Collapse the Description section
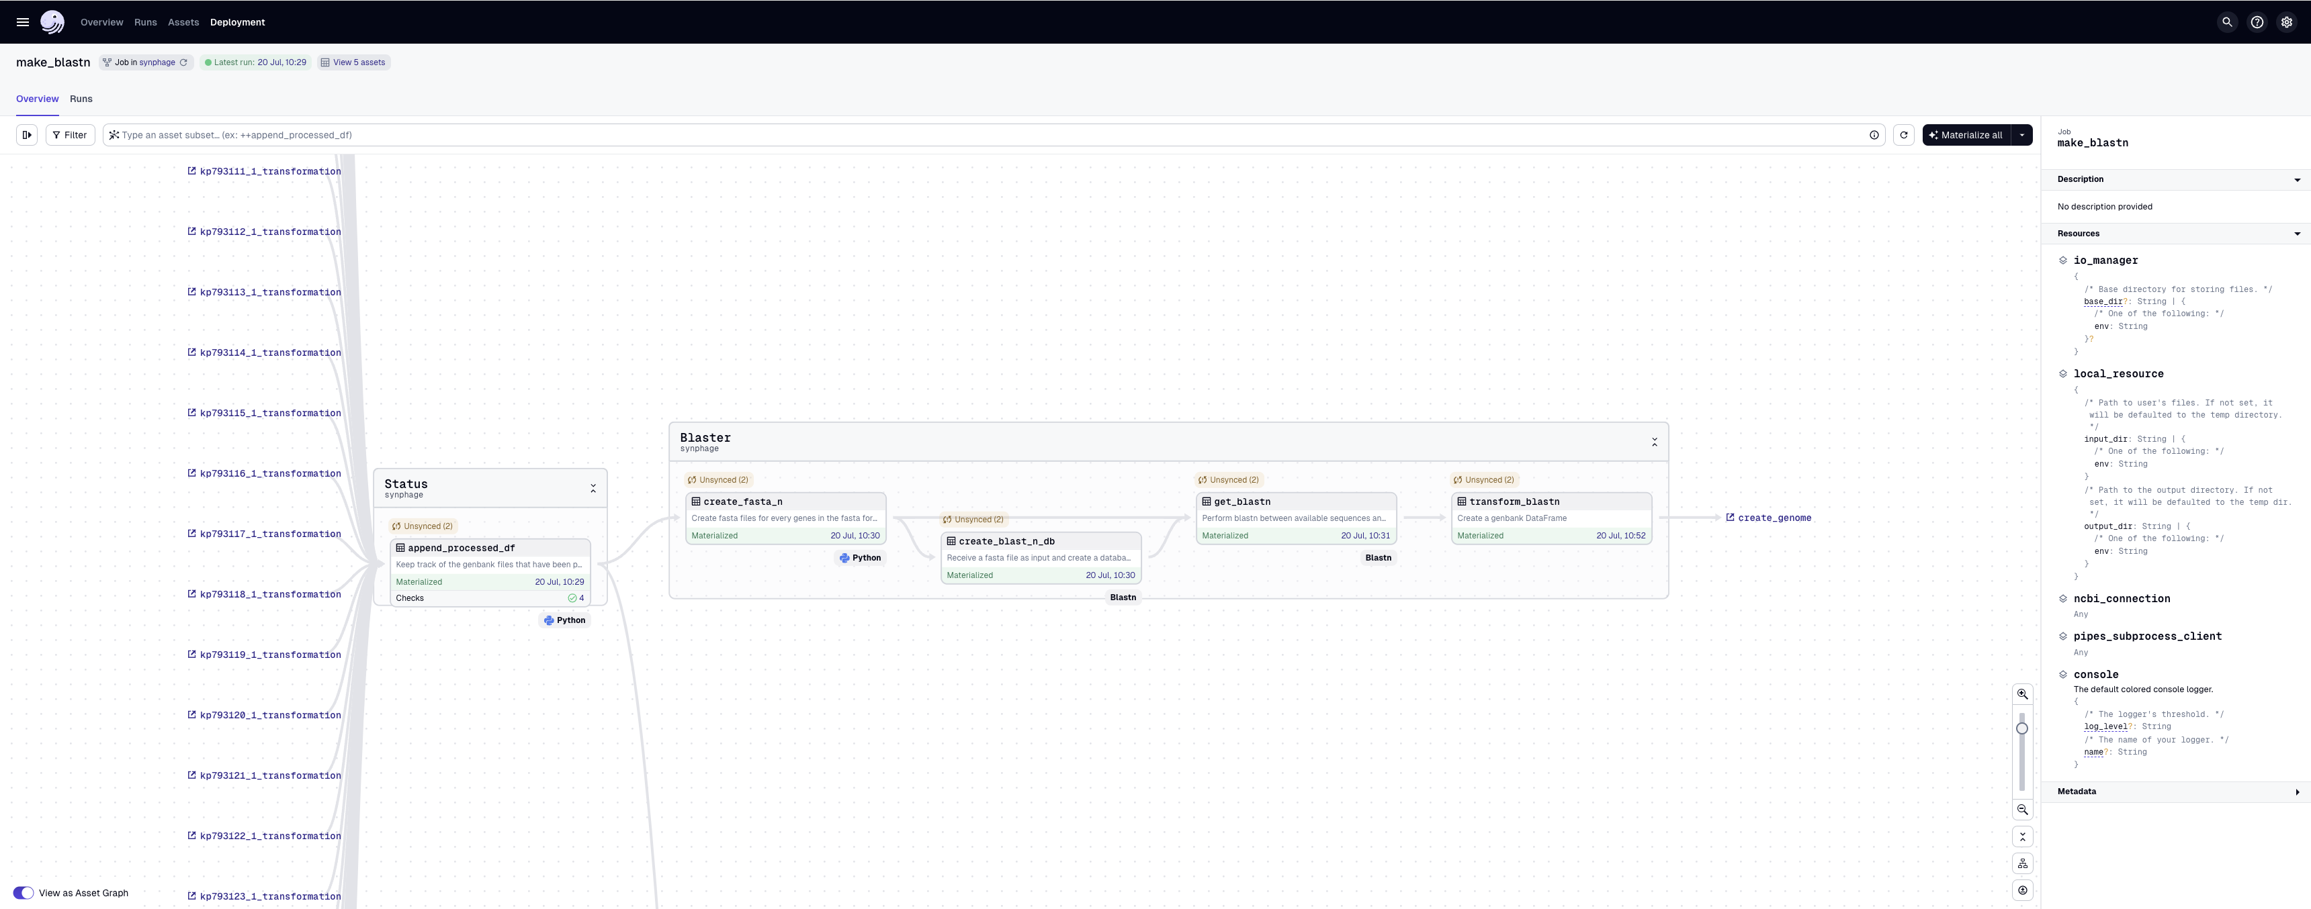 (2297, 180)
